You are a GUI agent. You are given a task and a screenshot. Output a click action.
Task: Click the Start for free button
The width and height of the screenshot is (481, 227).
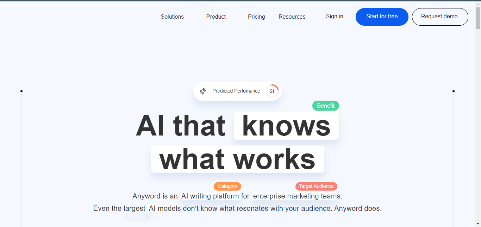tap(382, 17)
